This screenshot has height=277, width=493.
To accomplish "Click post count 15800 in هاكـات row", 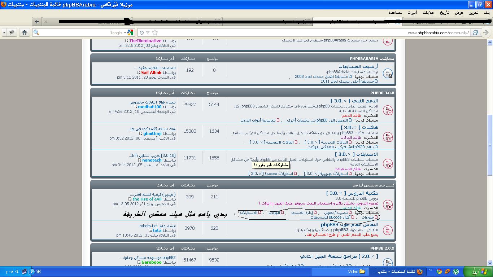I will coord(190,131).
